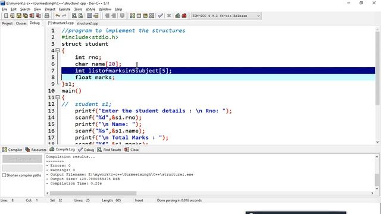
Task: Open the Window menu
Action: [x=105, y=10]
